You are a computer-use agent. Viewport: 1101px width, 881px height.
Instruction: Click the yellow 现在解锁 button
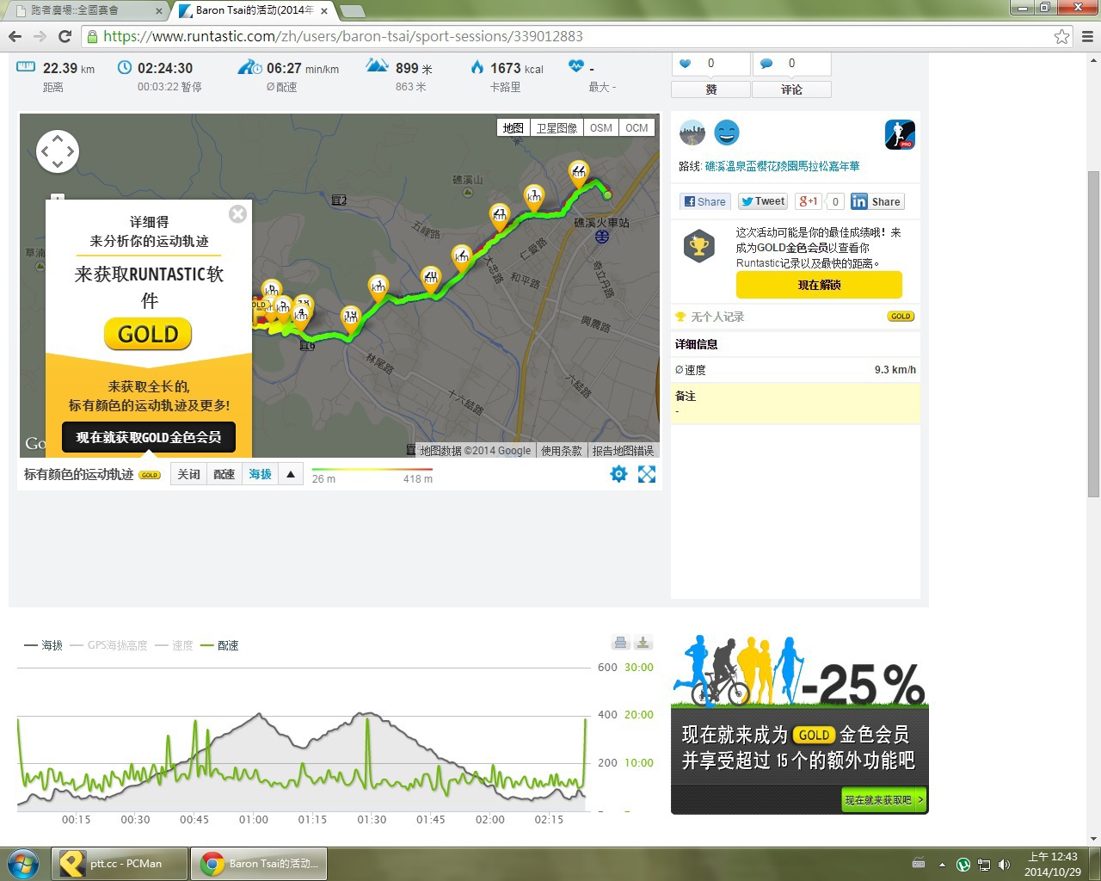819,285
